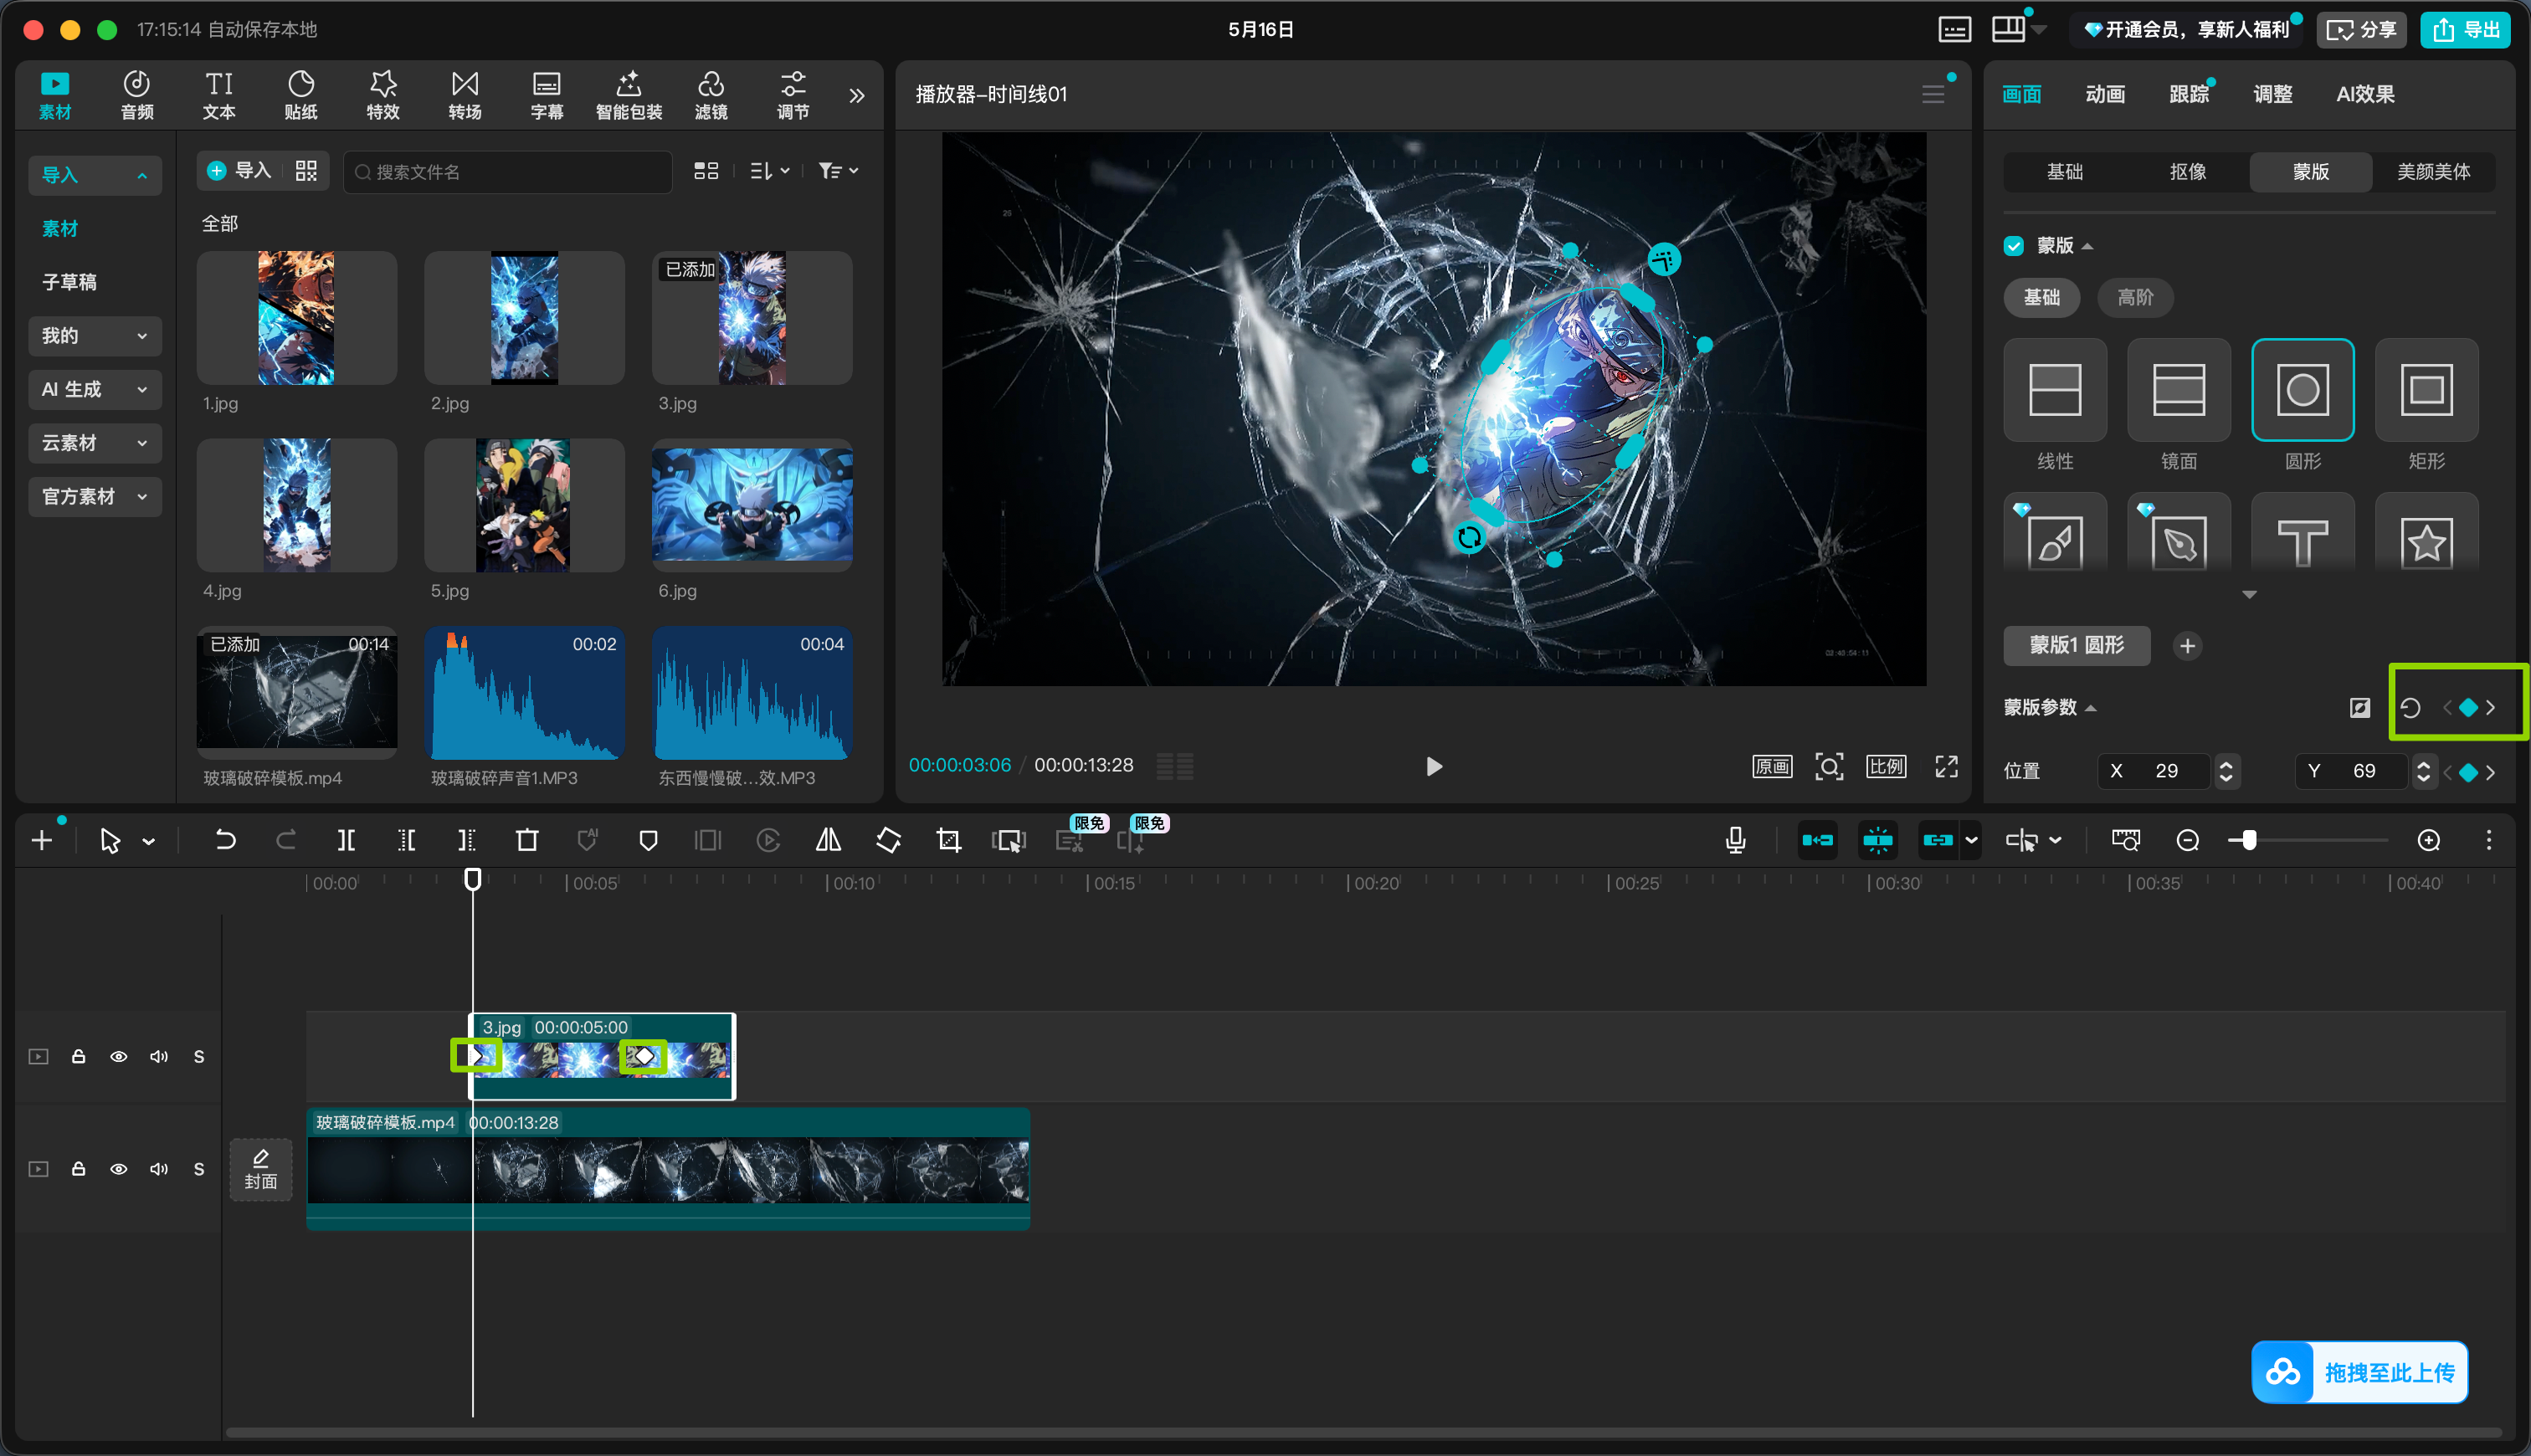
Task: Delete the selected clip with trash icon
Action: 527,841
